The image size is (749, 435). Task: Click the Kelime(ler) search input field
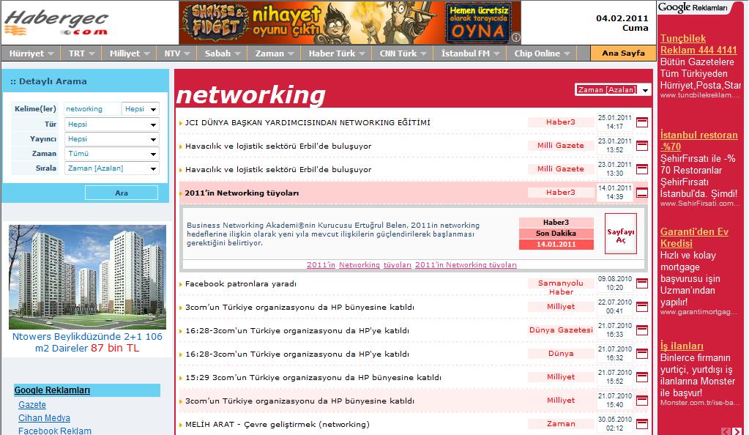[92, 109]
